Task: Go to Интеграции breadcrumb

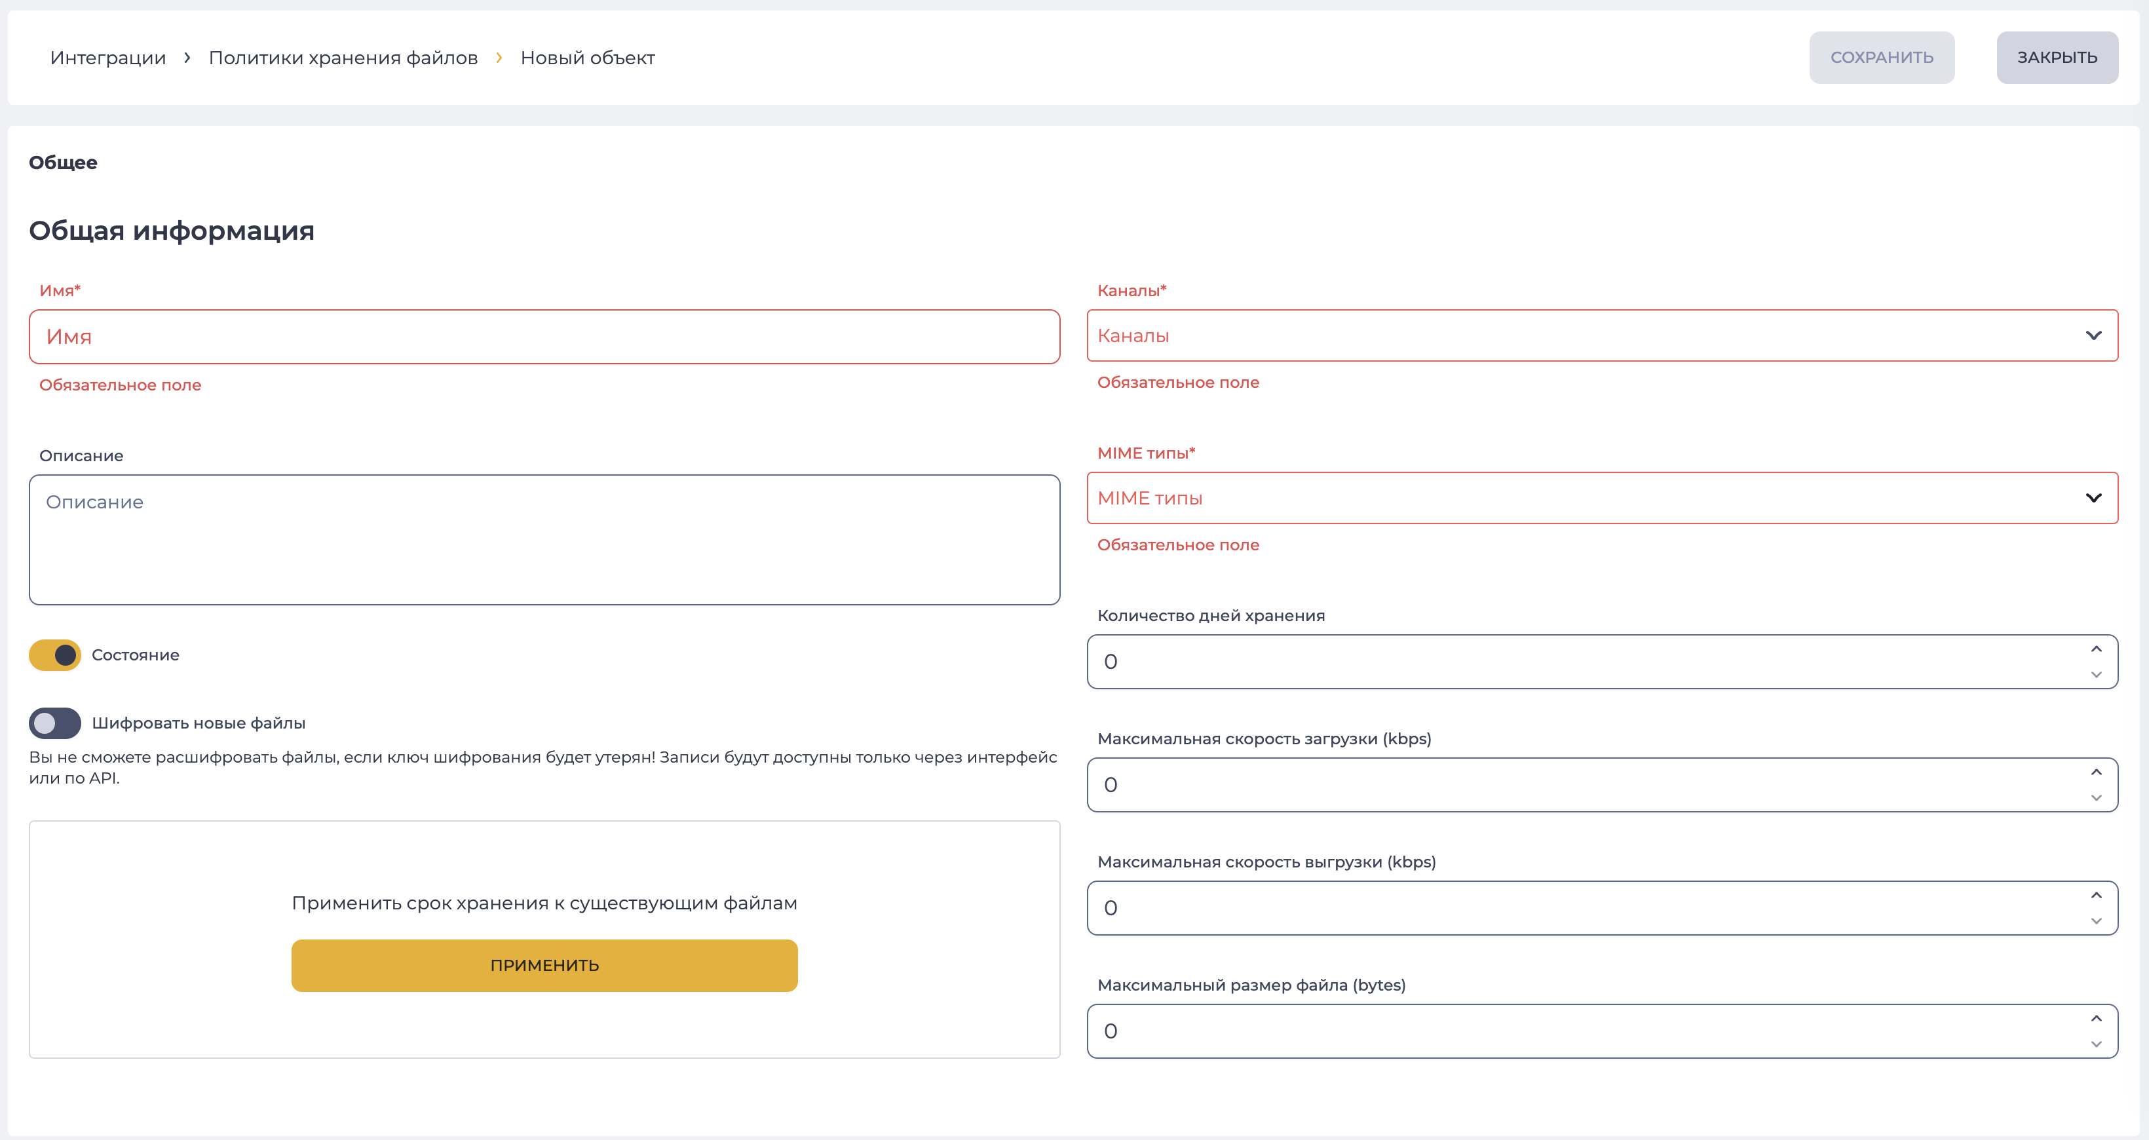Action: [x=107, y=58]
